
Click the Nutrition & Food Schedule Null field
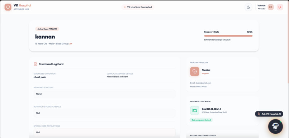pyautogui.click(x=104, y=113)
